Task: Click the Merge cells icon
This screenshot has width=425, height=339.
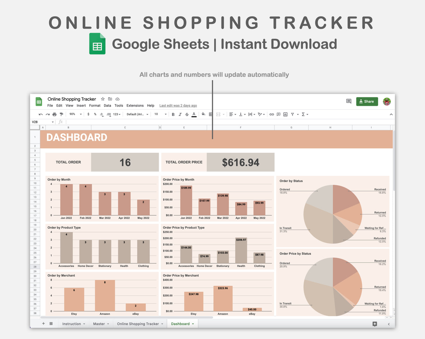Action: [218, 114]
